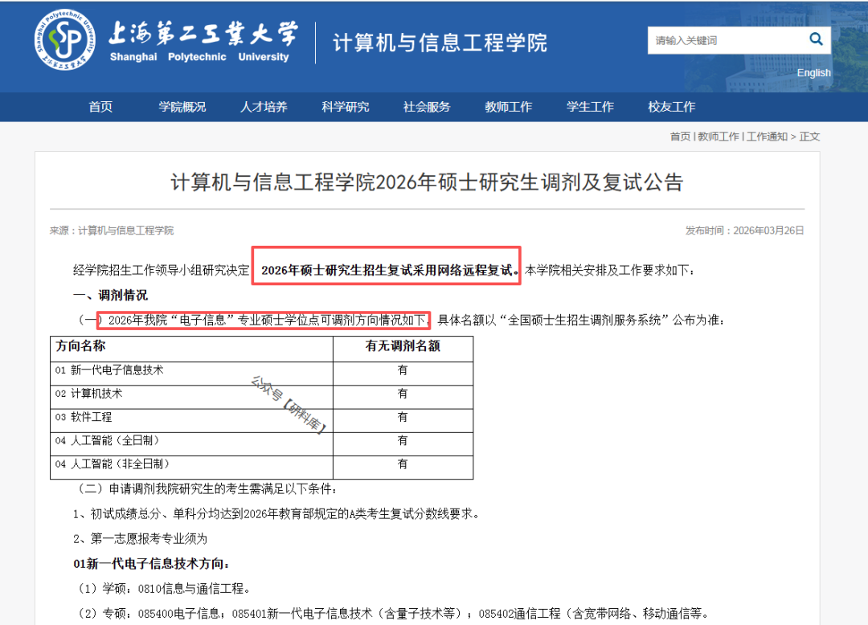Type in the keyword search field
Screen dimensions: 868x625
tap(723, 40)
